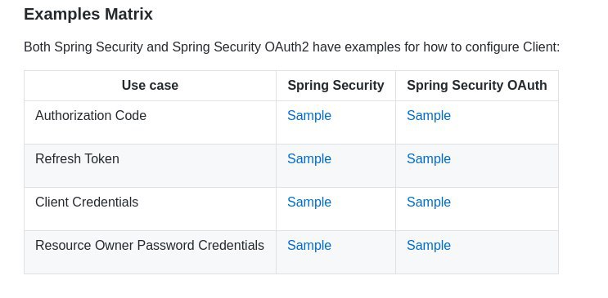Click the Use case column header
This screenshot has width=608, height=298.
[x=150, y=85]
